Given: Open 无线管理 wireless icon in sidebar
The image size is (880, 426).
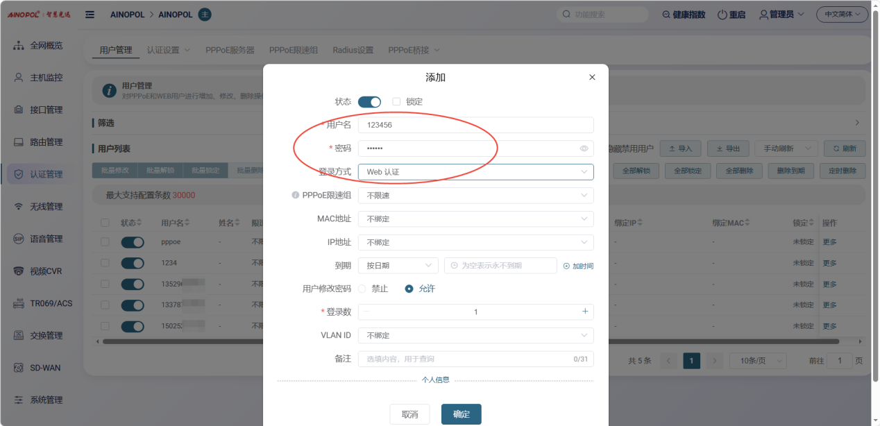Looking at the screenshot, I should pos(19,207).
